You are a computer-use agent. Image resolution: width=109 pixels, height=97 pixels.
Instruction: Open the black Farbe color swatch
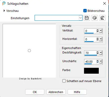tap(91, 71)
